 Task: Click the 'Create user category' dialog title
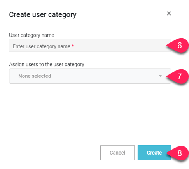[43, 15]
